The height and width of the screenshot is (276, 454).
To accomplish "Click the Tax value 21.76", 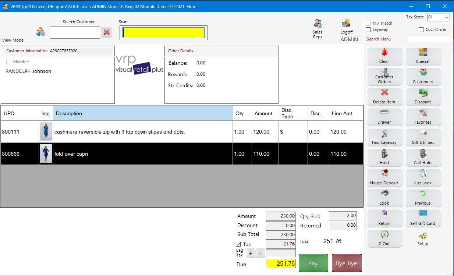I will 281,244.
